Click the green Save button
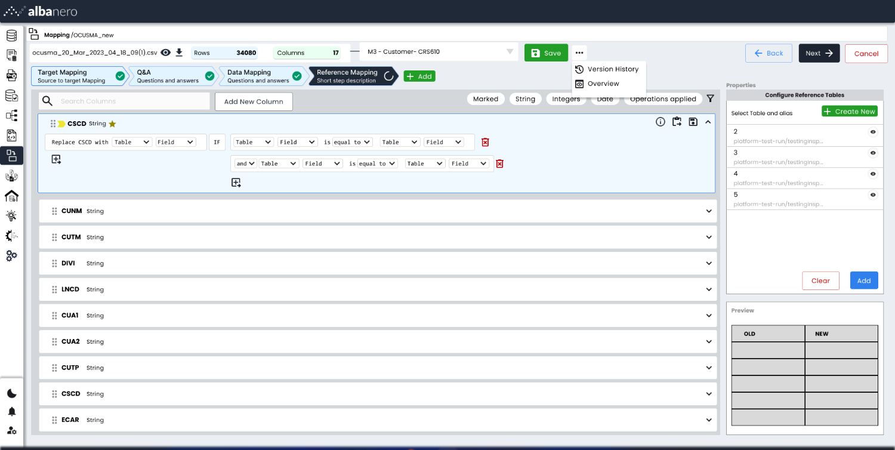The width and height of the screenshot is (895, 450). [x=546, y=53]
